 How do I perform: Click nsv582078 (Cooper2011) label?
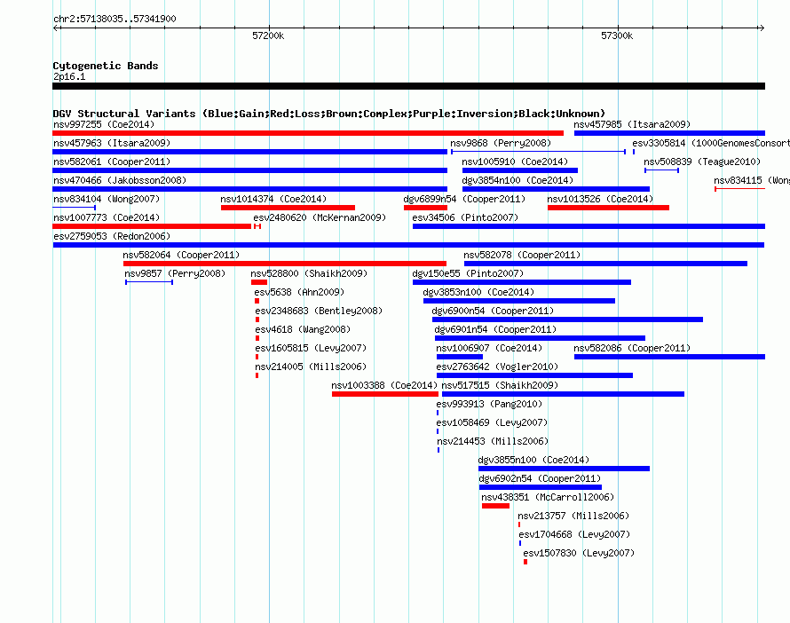click(522, 255)
